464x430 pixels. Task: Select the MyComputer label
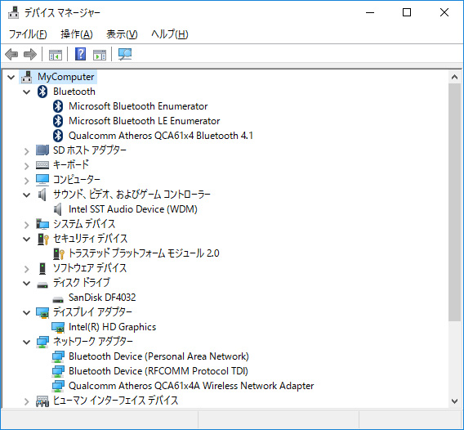pos(65,77)
